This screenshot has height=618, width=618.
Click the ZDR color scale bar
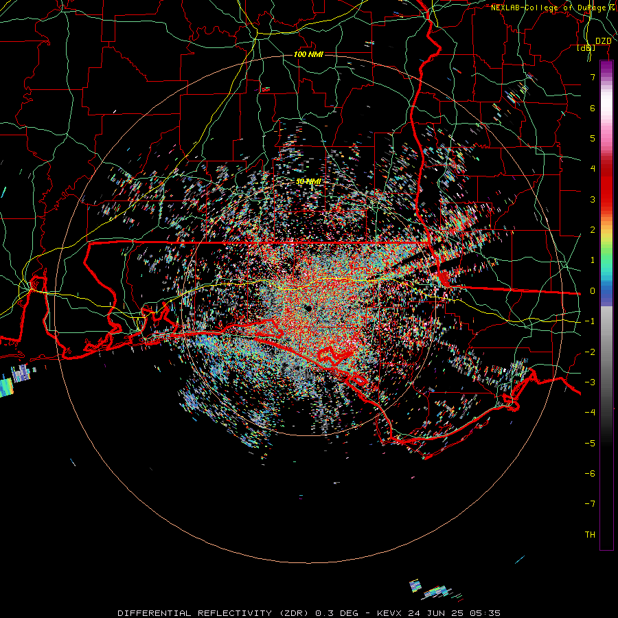point(606,305)
